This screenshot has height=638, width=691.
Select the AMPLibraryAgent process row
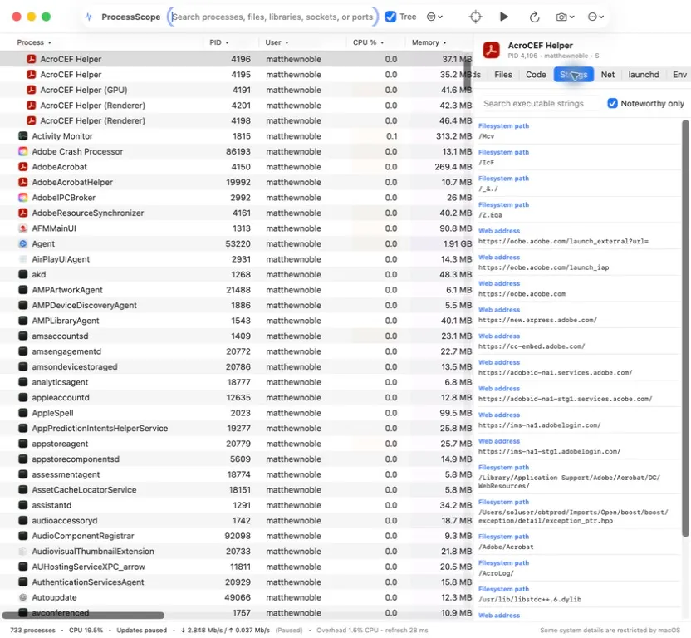pyautogui.click(x=236, y=321)
